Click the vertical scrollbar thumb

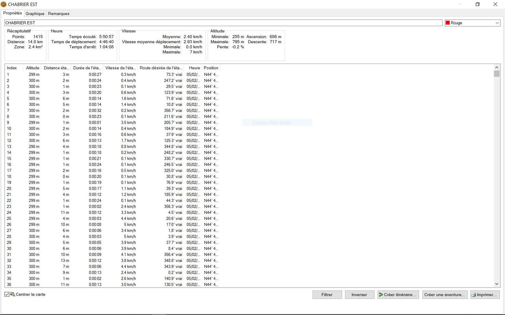click(x=497, y=74)
